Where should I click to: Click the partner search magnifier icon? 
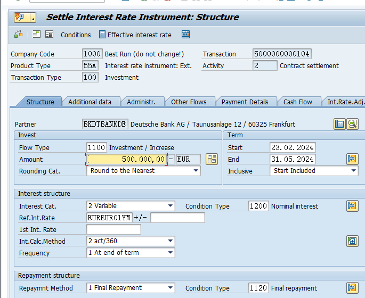point(352,124)
